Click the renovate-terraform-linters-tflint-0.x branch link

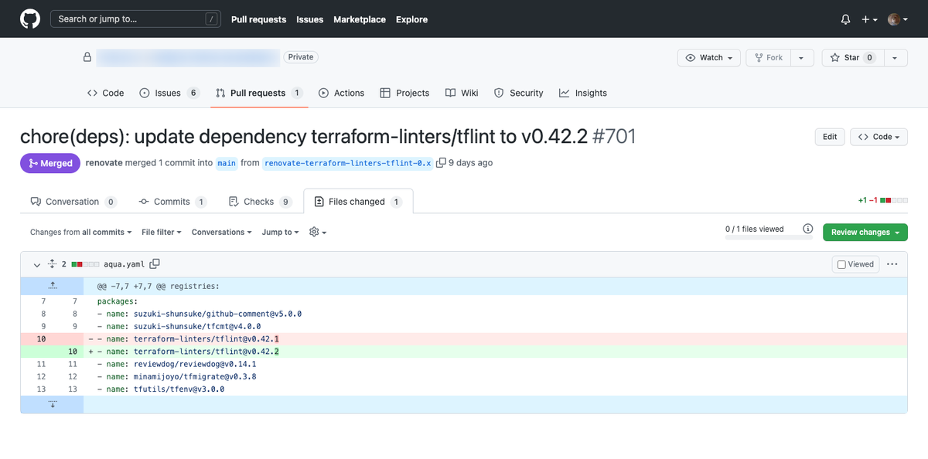[347, 163]
